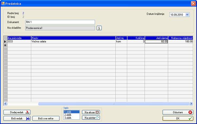Viewport: 197px width, 124px height.
Task: Click the horizontal scrollbar left arrow
Action: (5, 103)
